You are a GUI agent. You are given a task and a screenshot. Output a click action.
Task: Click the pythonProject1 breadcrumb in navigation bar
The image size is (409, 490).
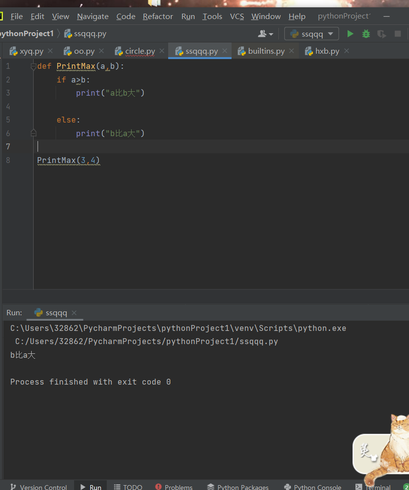pos(27,34)
